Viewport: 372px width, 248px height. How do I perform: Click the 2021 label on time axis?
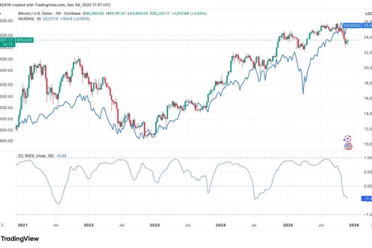tap(23, 225)
